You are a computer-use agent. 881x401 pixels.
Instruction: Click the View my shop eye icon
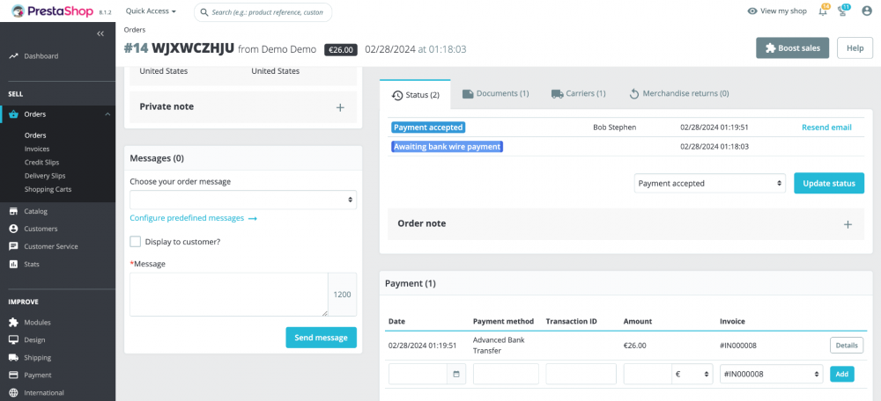point(752,11)
